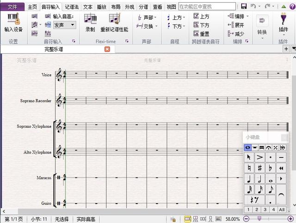Toggle Transposing Score (实际音高) in status bar
Viewport: 296px width, 223px height.
click(x=86, y=219)
